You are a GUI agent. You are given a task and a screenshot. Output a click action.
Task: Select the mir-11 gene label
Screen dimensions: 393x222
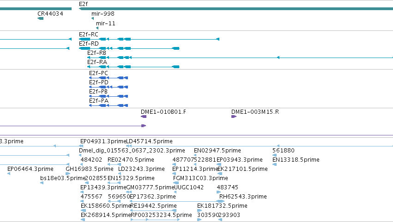[105, 23]
